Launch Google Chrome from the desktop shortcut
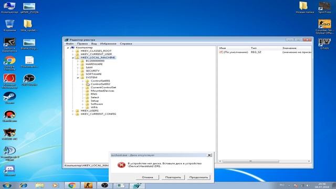The height and width of the screenshot is (189, 336). (x=9, y=63)
